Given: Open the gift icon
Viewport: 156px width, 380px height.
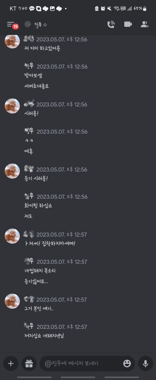Looking at the screenshot, I should 29,364.
